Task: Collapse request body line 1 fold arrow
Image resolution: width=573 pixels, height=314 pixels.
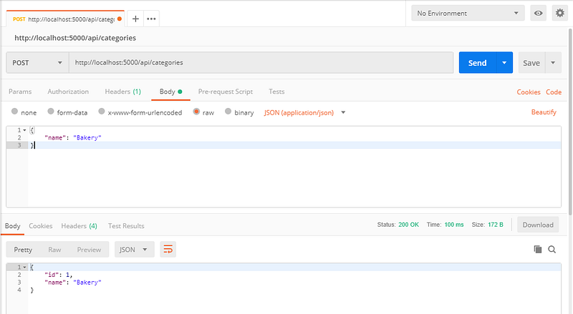Action: point(24,130)
